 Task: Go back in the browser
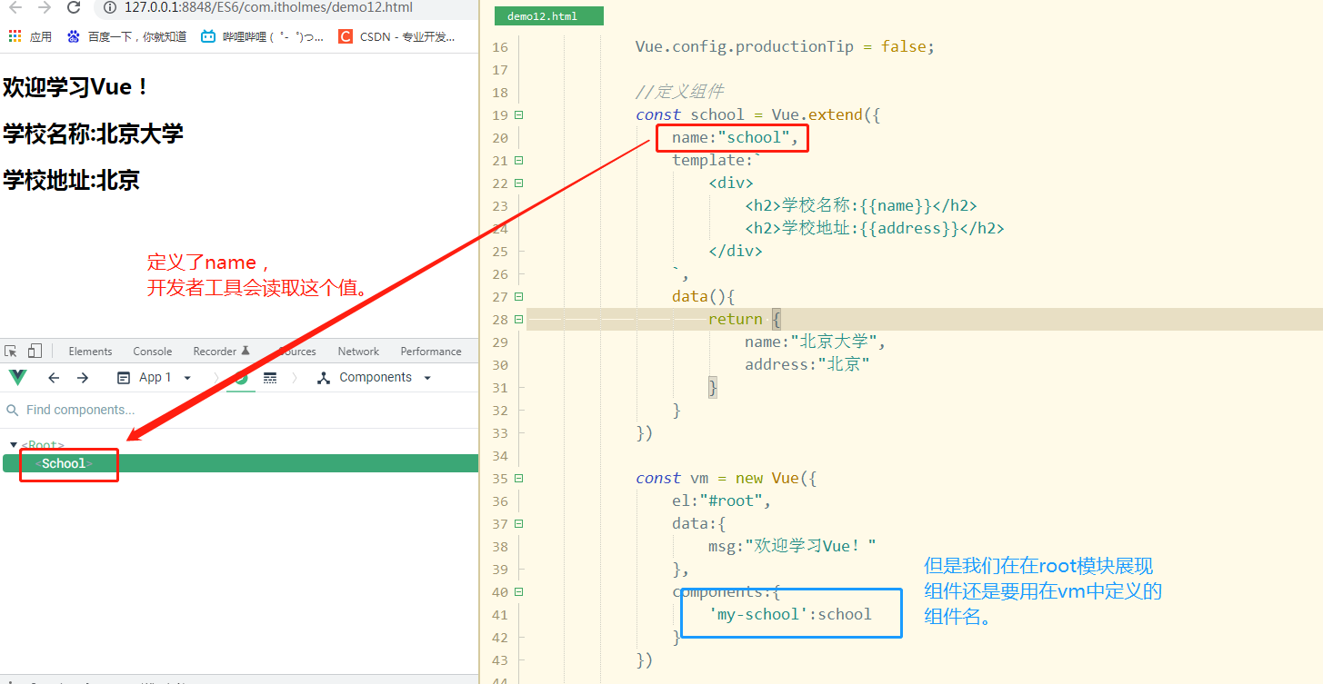coord(15,7)
